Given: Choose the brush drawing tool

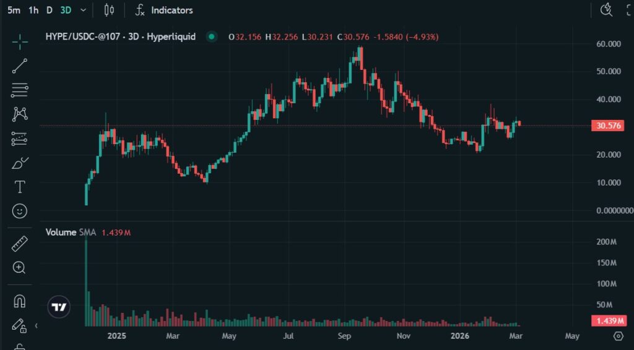Looking at the screenshot, I should 20,163.
